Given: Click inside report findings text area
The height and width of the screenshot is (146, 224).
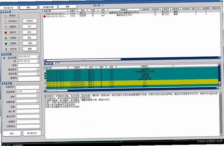Looking at the screenshot, I should (x=132, y=116).
